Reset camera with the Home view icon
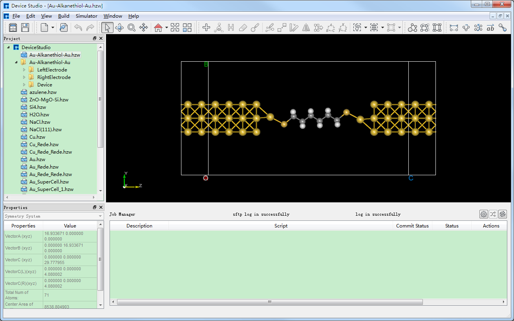Image resolution: width=514 pixels, height=321 pixels. [158, 28]
